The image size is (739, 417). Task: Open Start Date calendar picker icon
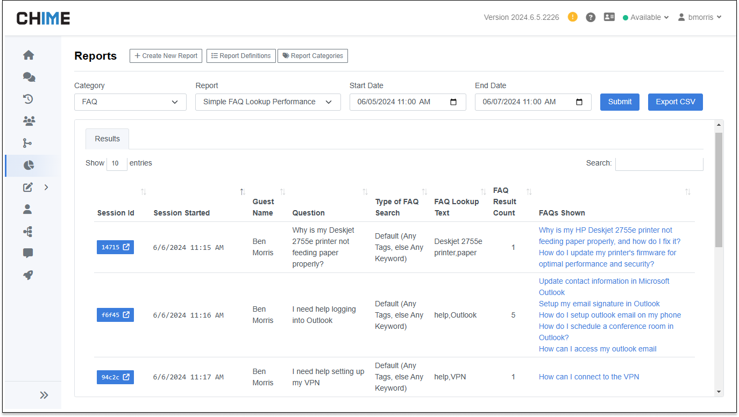pos(453,102)
